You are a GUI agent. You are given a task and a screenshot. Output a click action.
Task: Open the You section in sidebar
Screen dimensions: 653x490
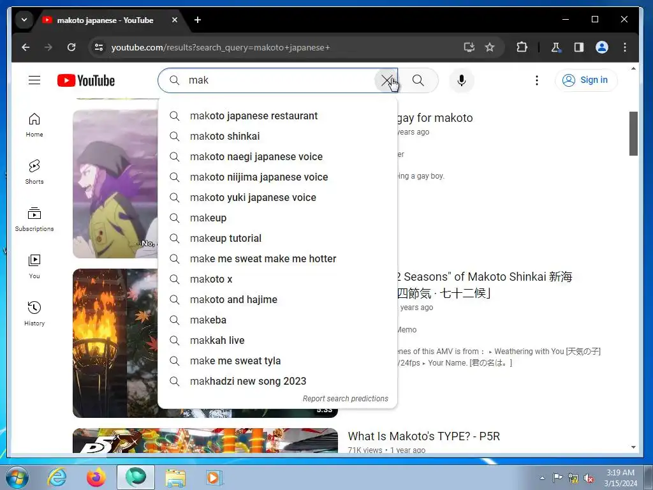coord(34,267)
